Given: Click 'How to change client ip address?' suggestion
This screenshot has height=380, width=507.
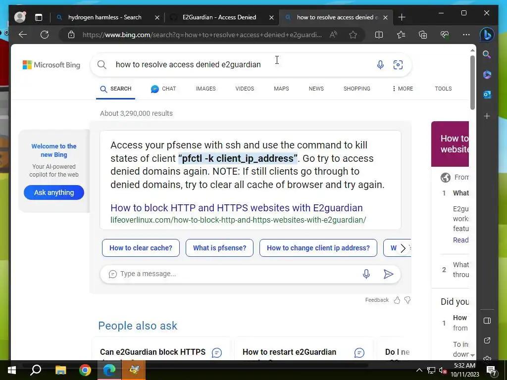Looking at the screenshot, I should (x=318, y=248).
